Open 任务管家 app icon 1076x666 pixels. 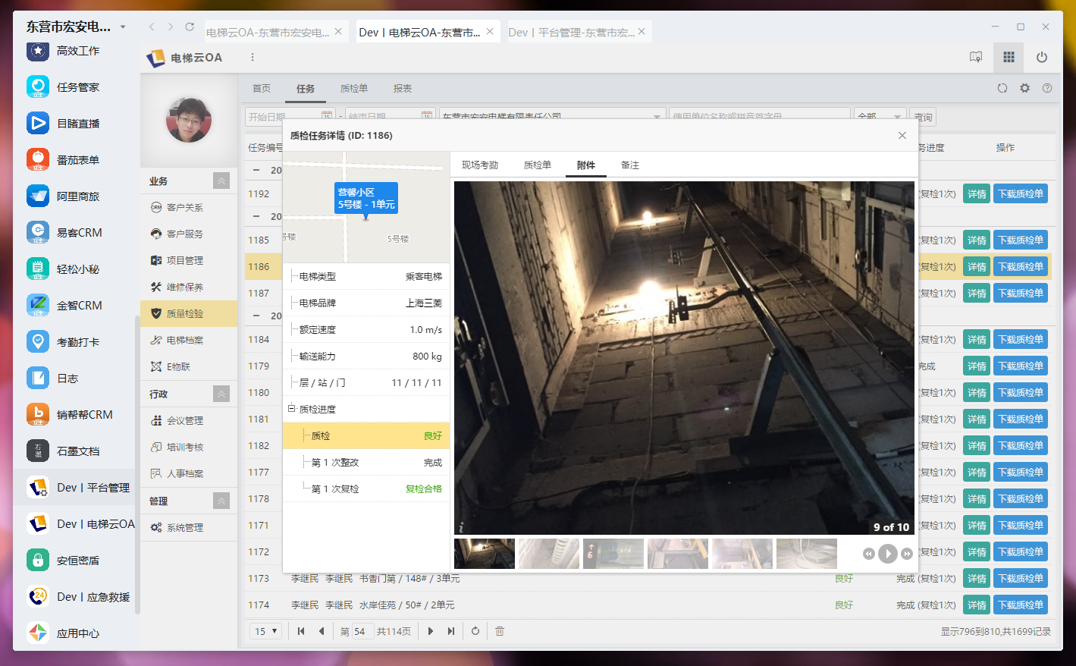pos(38,87)
